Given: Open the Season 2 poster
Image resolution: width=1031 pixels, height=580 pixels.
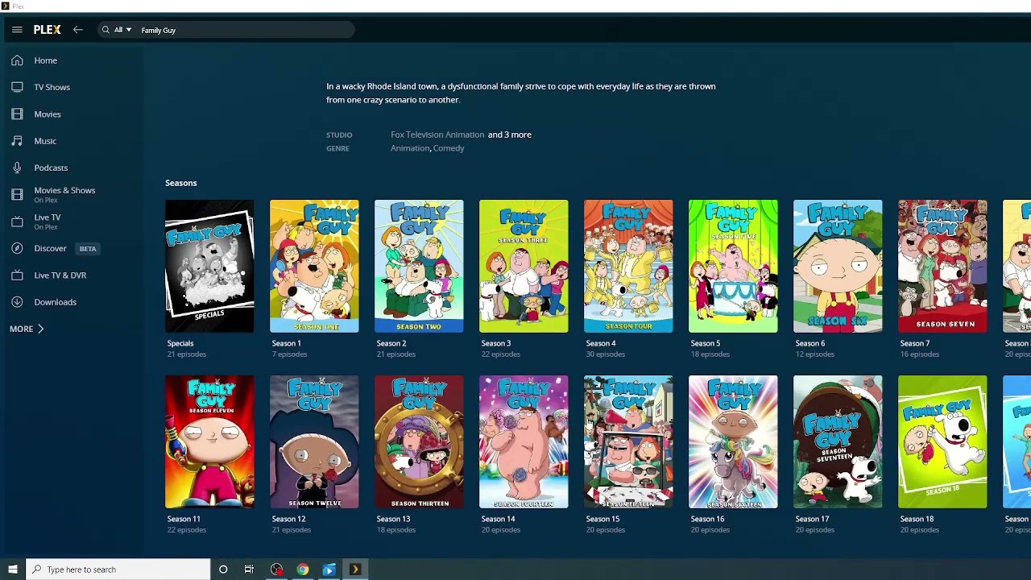Looking at the screenshot, I should [x=419, y=266].
